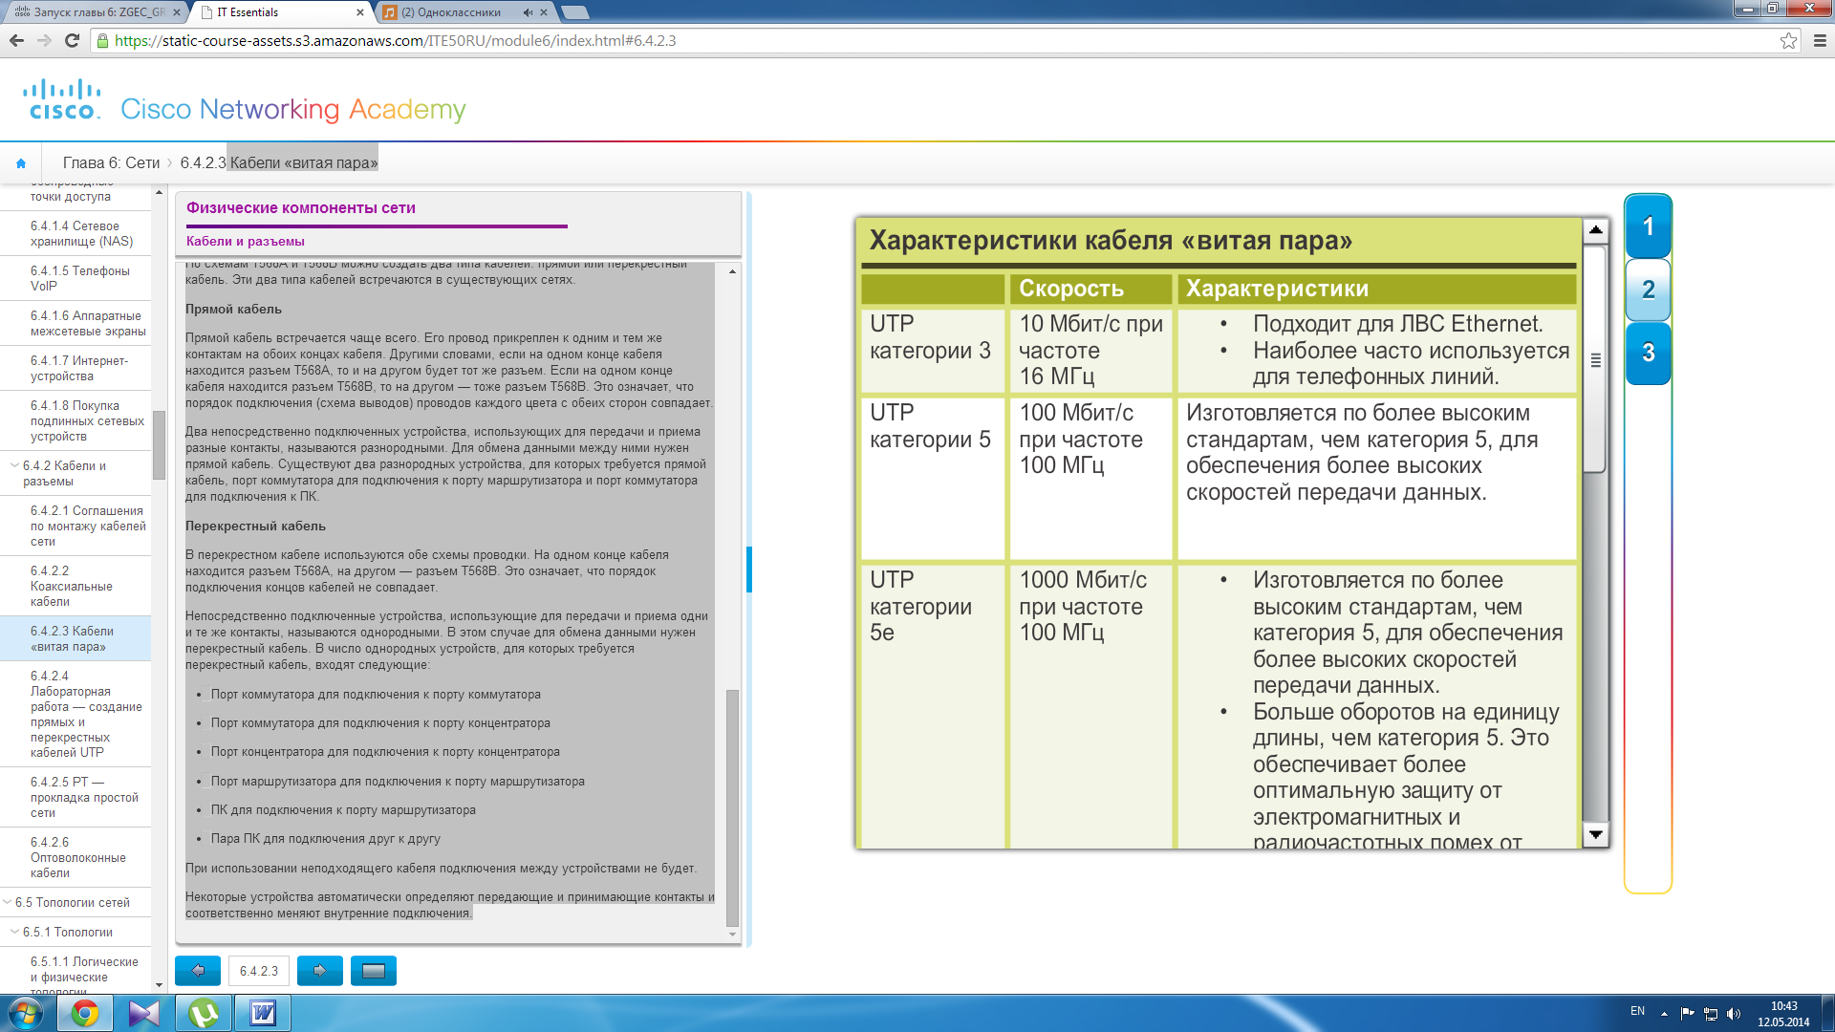Click the EN language indicator

[x=1637, y=1011]
